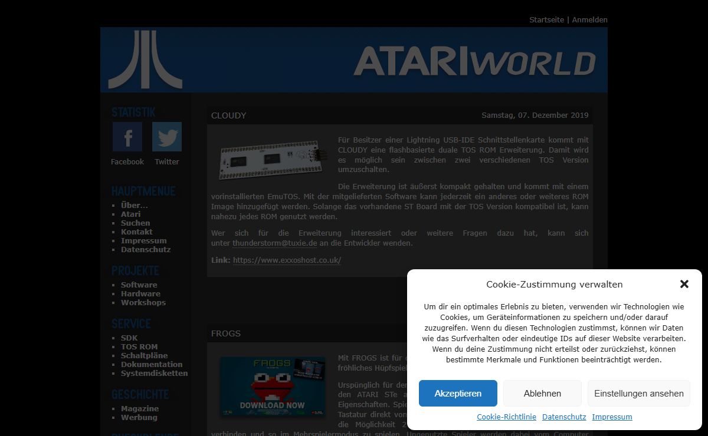This screenshot has width=708, height=436.
Task: Open the Datenschutz link in cookie dialog
Action: coord(564,417)
